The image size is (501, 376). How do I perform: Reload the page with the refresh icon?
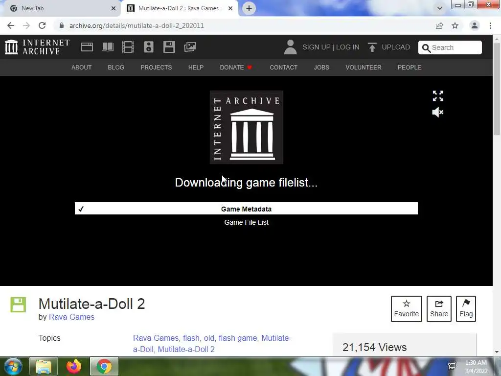tap(42, 25)
